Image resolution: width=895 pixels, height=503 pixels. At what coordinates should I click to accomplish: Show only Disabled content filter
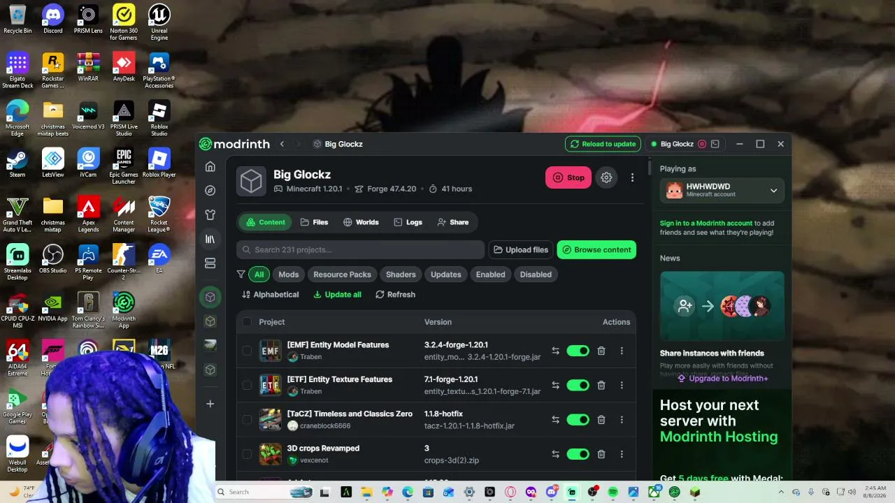[x=536, y=275]
